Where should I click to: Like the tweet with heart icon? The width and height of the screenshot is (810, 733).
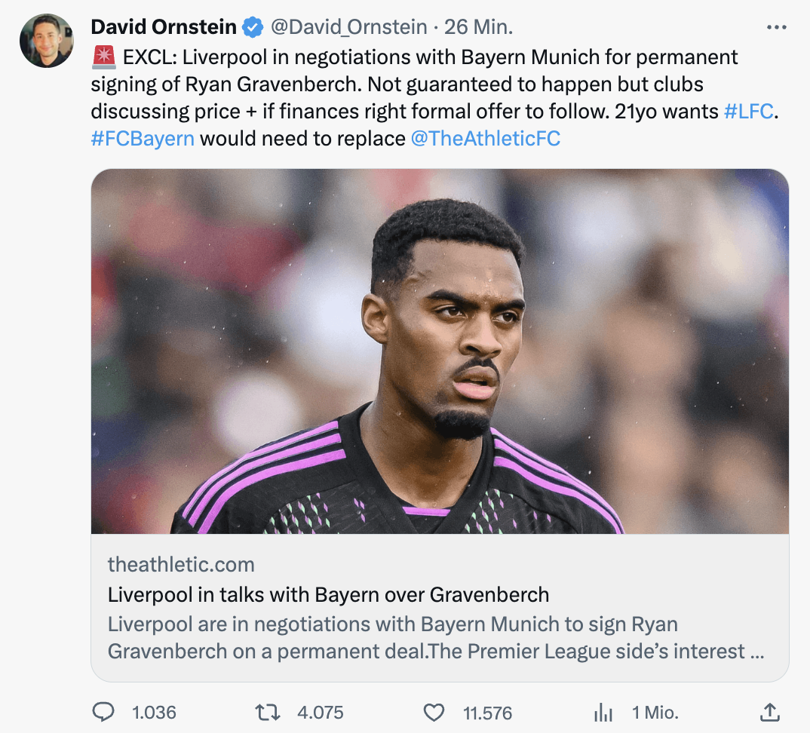pos(433,712)
